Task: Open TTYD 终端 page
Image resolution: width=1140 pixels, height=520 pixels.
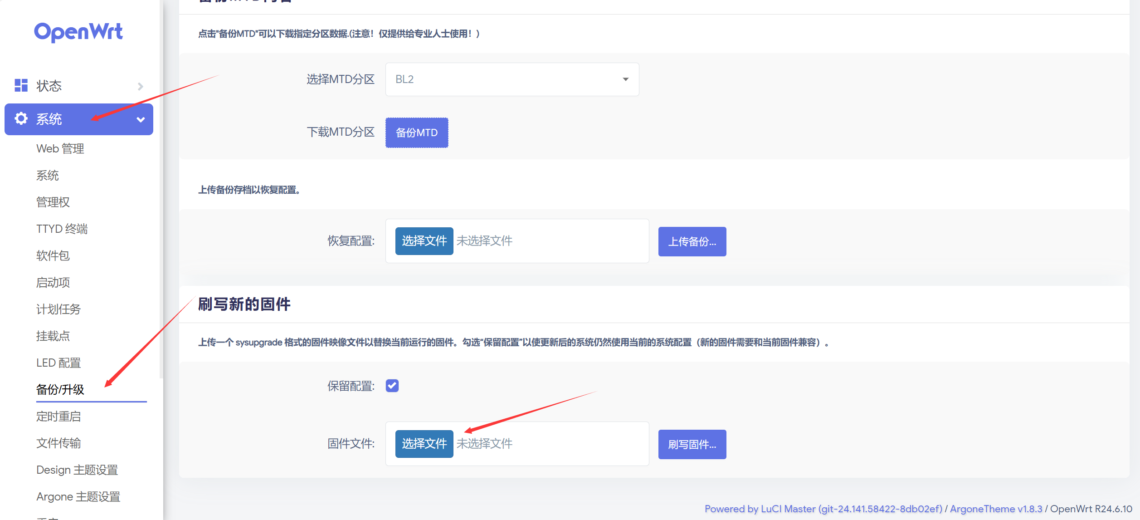Action: point(62,229)
